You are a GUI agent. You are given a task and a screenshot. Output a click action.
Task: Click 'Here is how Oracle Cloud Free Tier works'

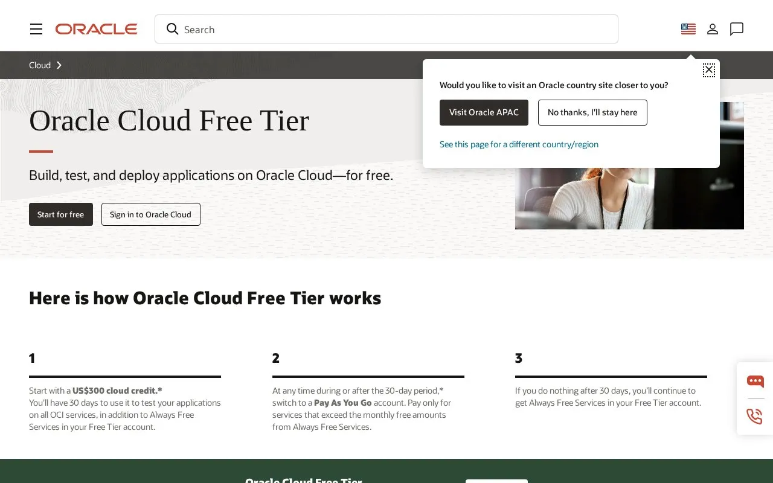(x=205, y=298)
